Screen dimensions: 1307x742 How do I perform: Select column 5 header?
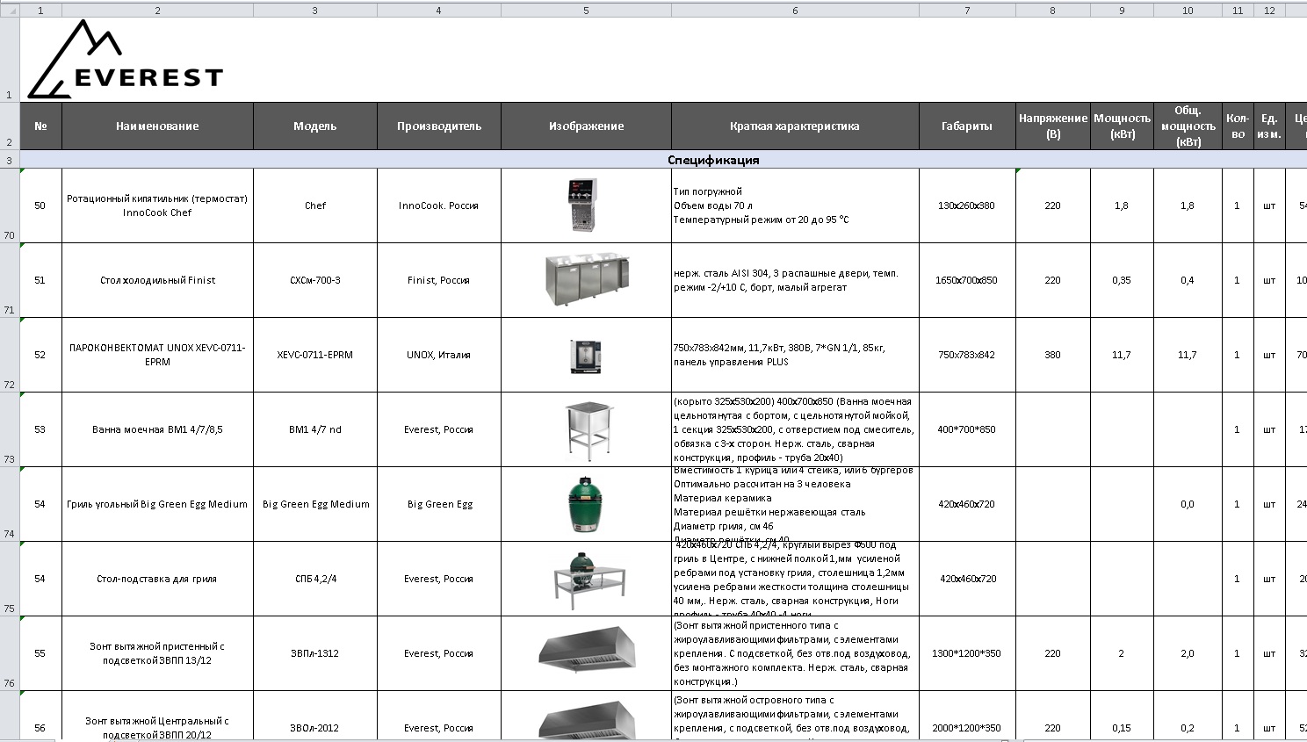[586, 11]
